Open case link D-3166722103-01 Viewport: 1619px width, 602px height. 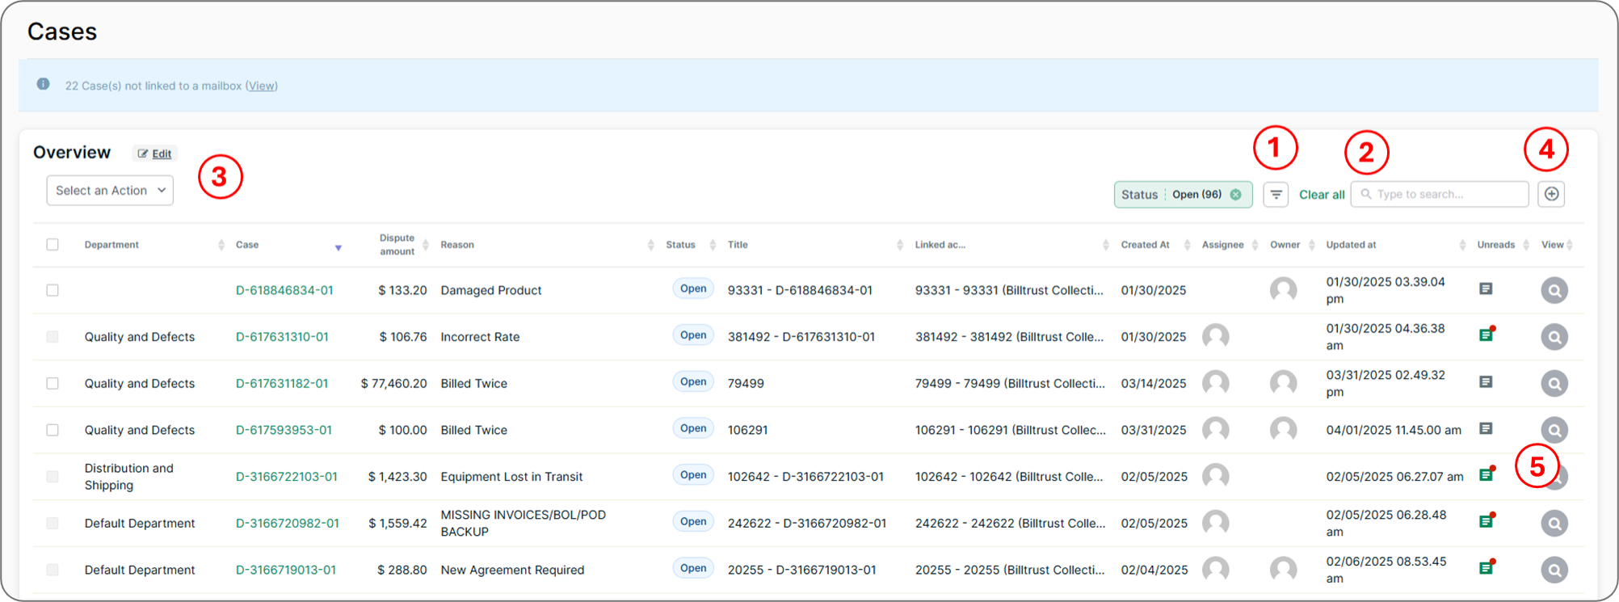(287, 477)
